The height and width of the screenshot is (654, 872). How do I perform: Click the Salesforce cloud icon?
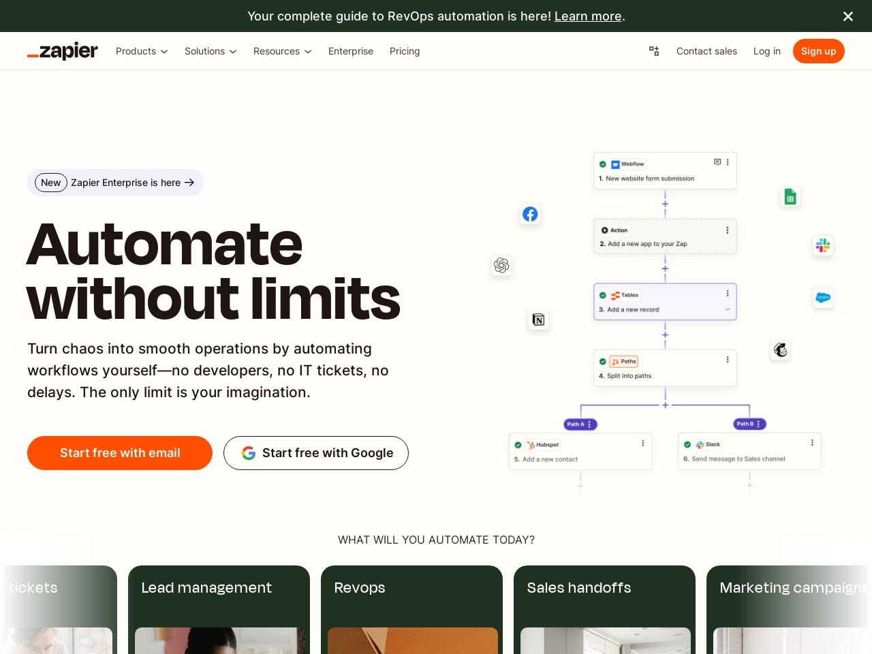[x=823, y=298]
